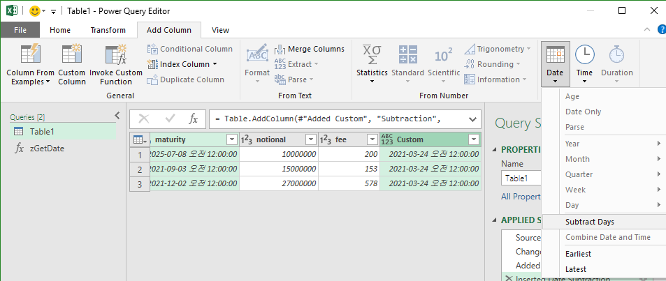The image size is (666, 281).
Task: Cancel the formula edit (X)
Action: pos(144,119)
